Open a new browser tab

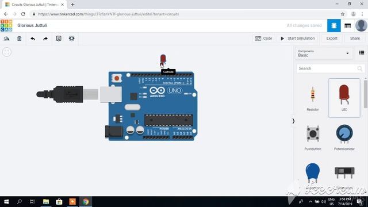coord(73,5)
